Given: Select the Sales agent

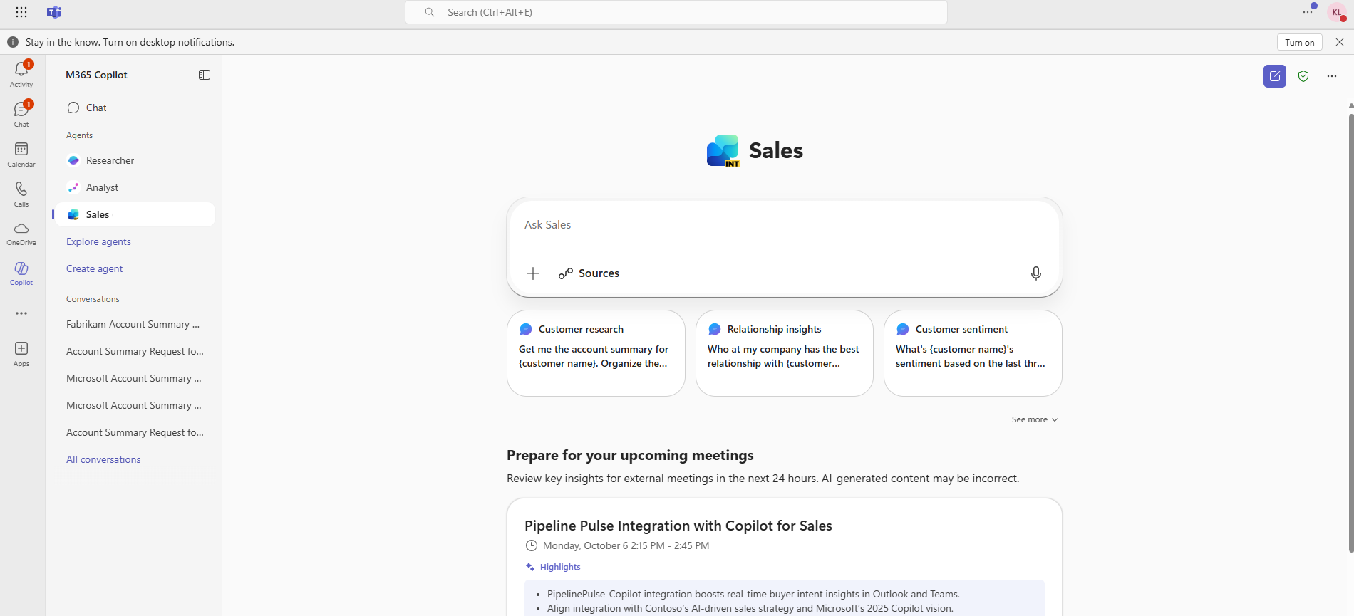Looking at the screenshot, I should click(x=135, y=214).
